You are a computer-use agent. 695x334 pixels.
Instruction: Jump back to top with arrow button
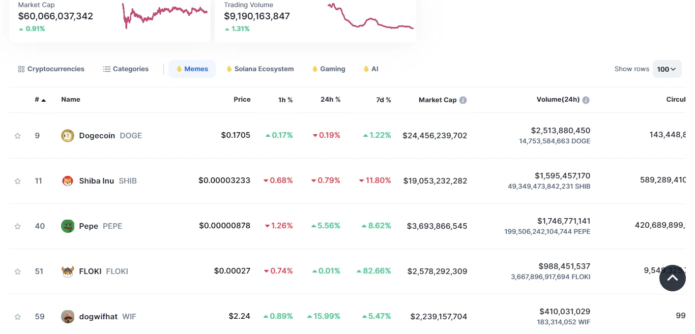tap(673, 278)
